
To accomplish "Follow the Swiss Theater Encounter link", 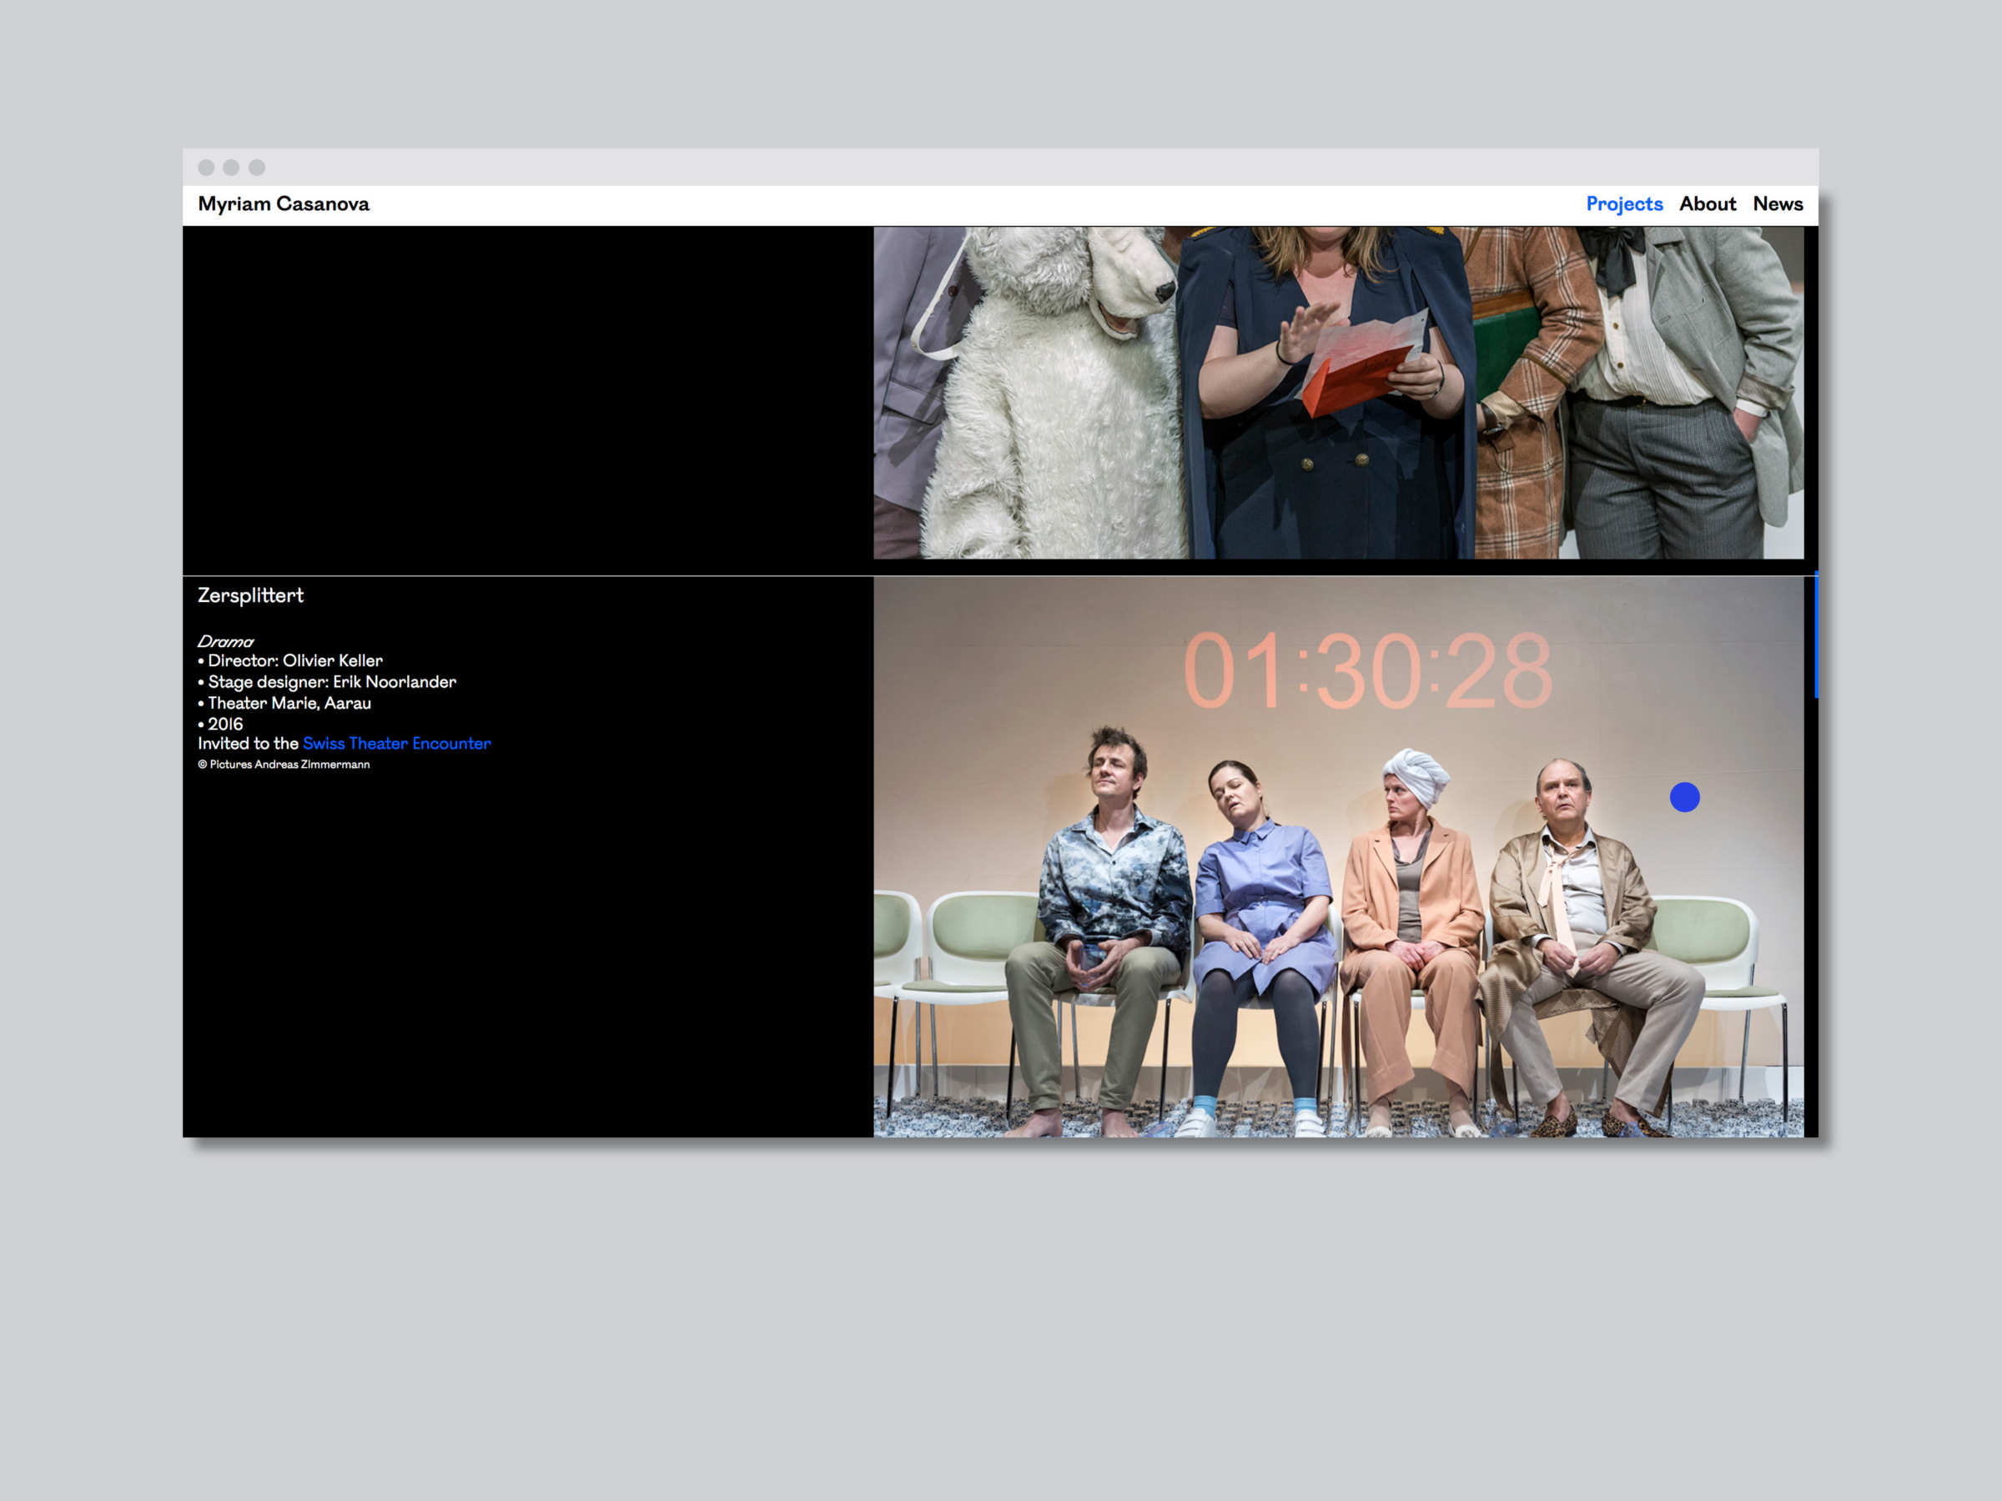I will point(396,744).
